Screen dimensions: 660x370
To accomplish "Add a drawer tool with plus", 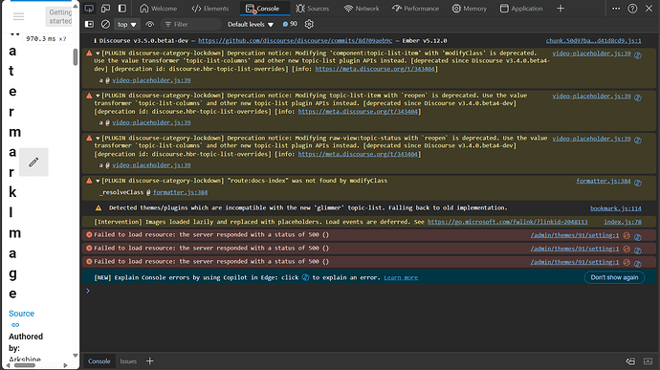I will (150, 361).
